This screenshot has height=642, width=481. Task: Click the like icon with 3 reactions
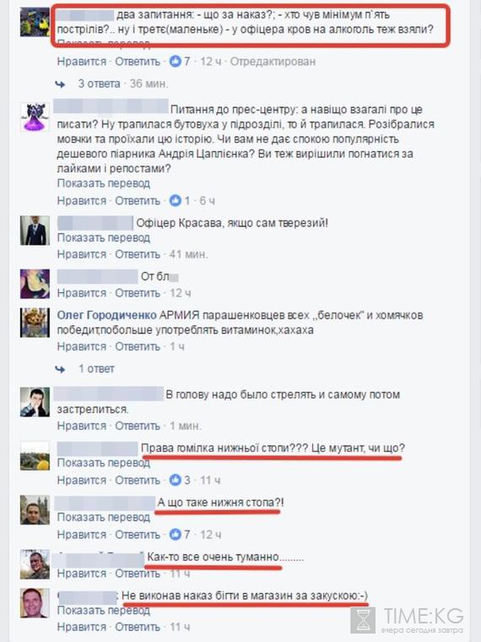(x=176, y=480)
